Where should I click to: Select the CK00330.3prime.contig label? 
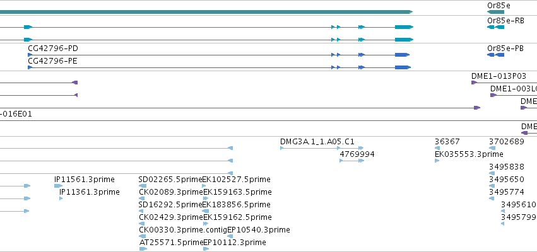183,230
